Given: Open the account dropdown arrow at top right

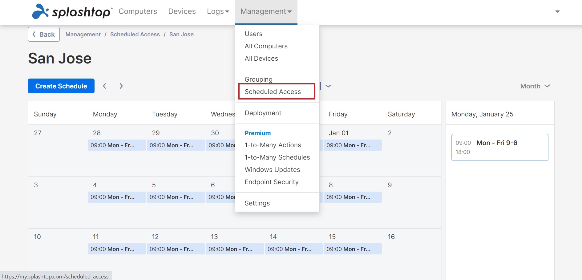Looking at the screenshot, I should point(557,11).
